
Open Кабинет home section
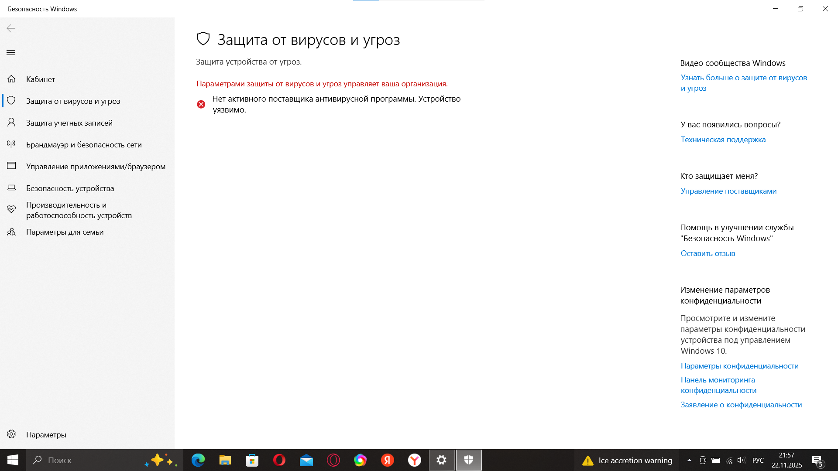click(87, 79)
